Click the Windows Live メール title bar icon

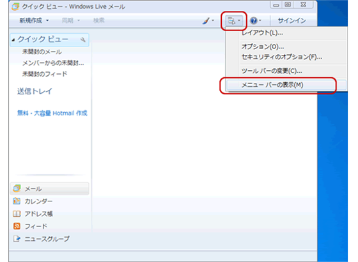[15, 6]
